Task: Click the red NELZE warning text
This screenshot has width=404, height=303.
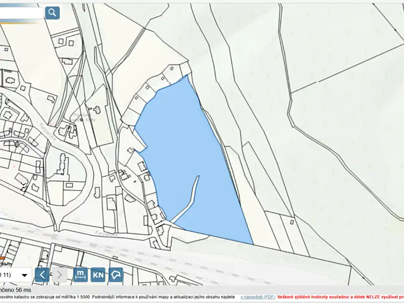Action: (x=340, y=297)
